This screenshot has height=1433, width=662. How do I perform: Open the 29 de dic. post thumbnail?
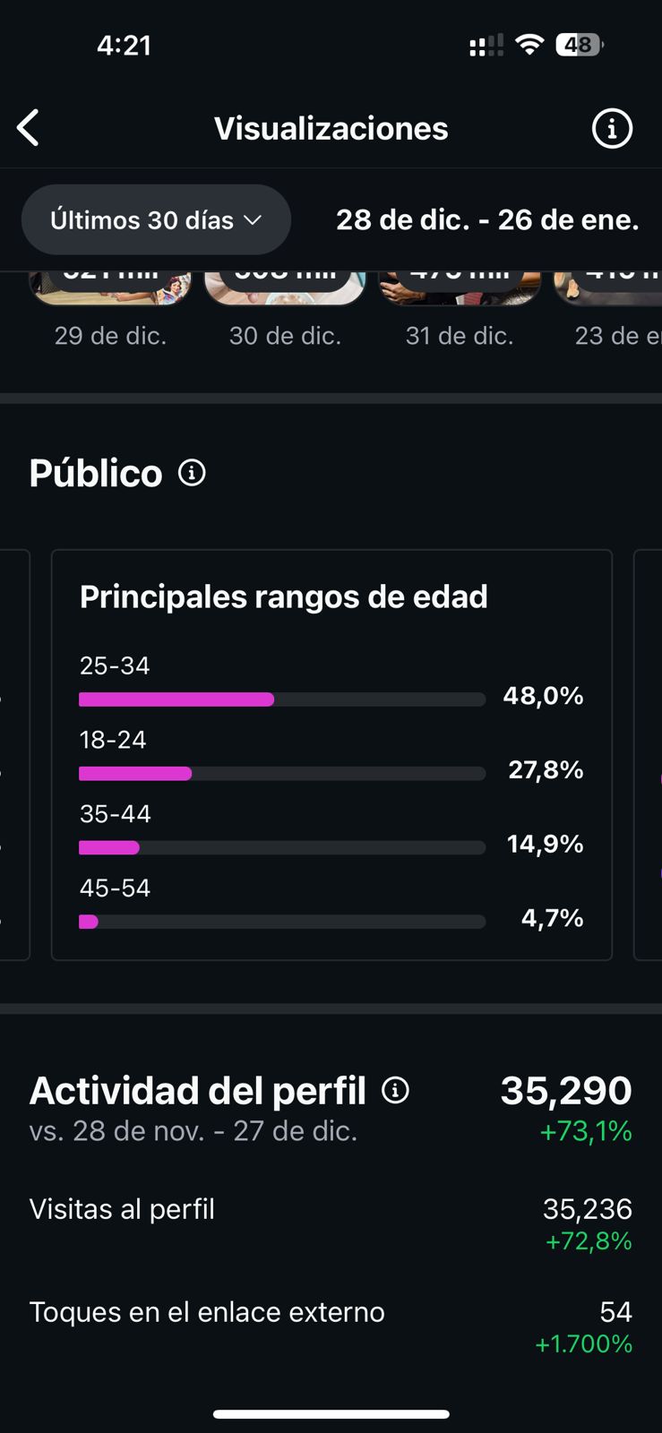tap(110, 288)
